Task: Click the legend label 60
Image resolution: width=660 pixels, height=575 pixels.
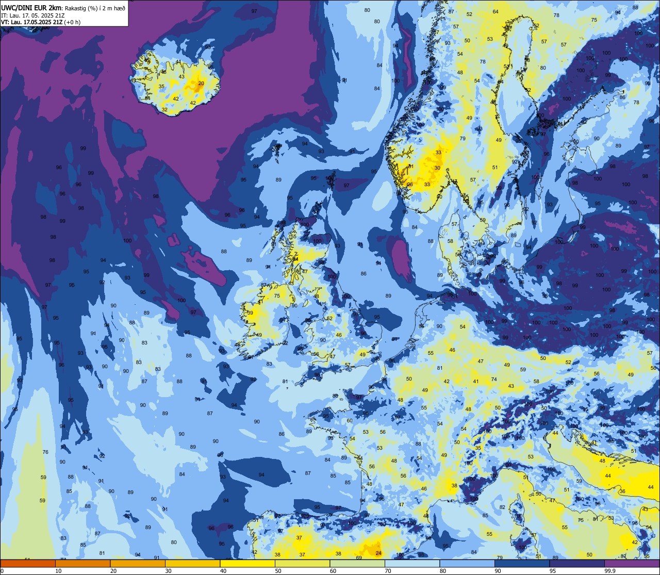Action: [x=333, y=571]
